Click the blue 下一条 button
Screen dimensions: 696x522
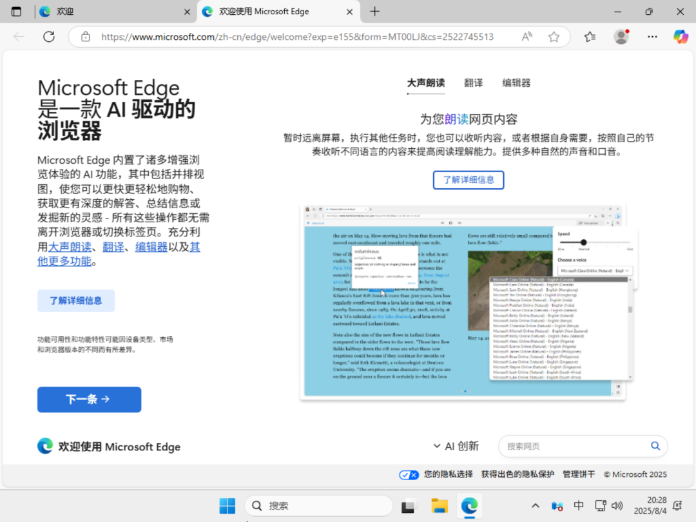tap(89, 400)
